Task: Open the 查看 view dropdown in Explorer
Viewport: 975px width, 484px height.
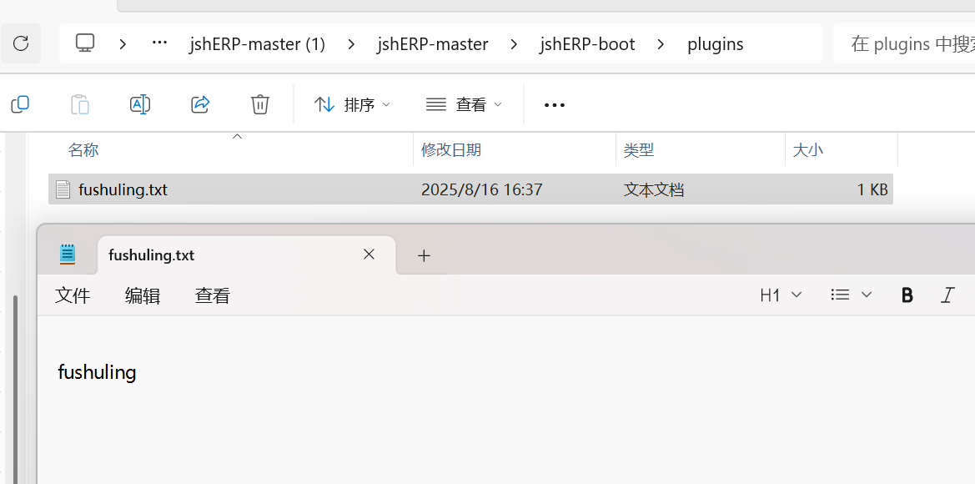Action: tap(465, 104)
